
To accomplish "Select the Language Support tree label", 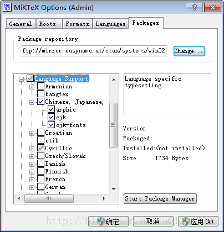I will point(62,78).
